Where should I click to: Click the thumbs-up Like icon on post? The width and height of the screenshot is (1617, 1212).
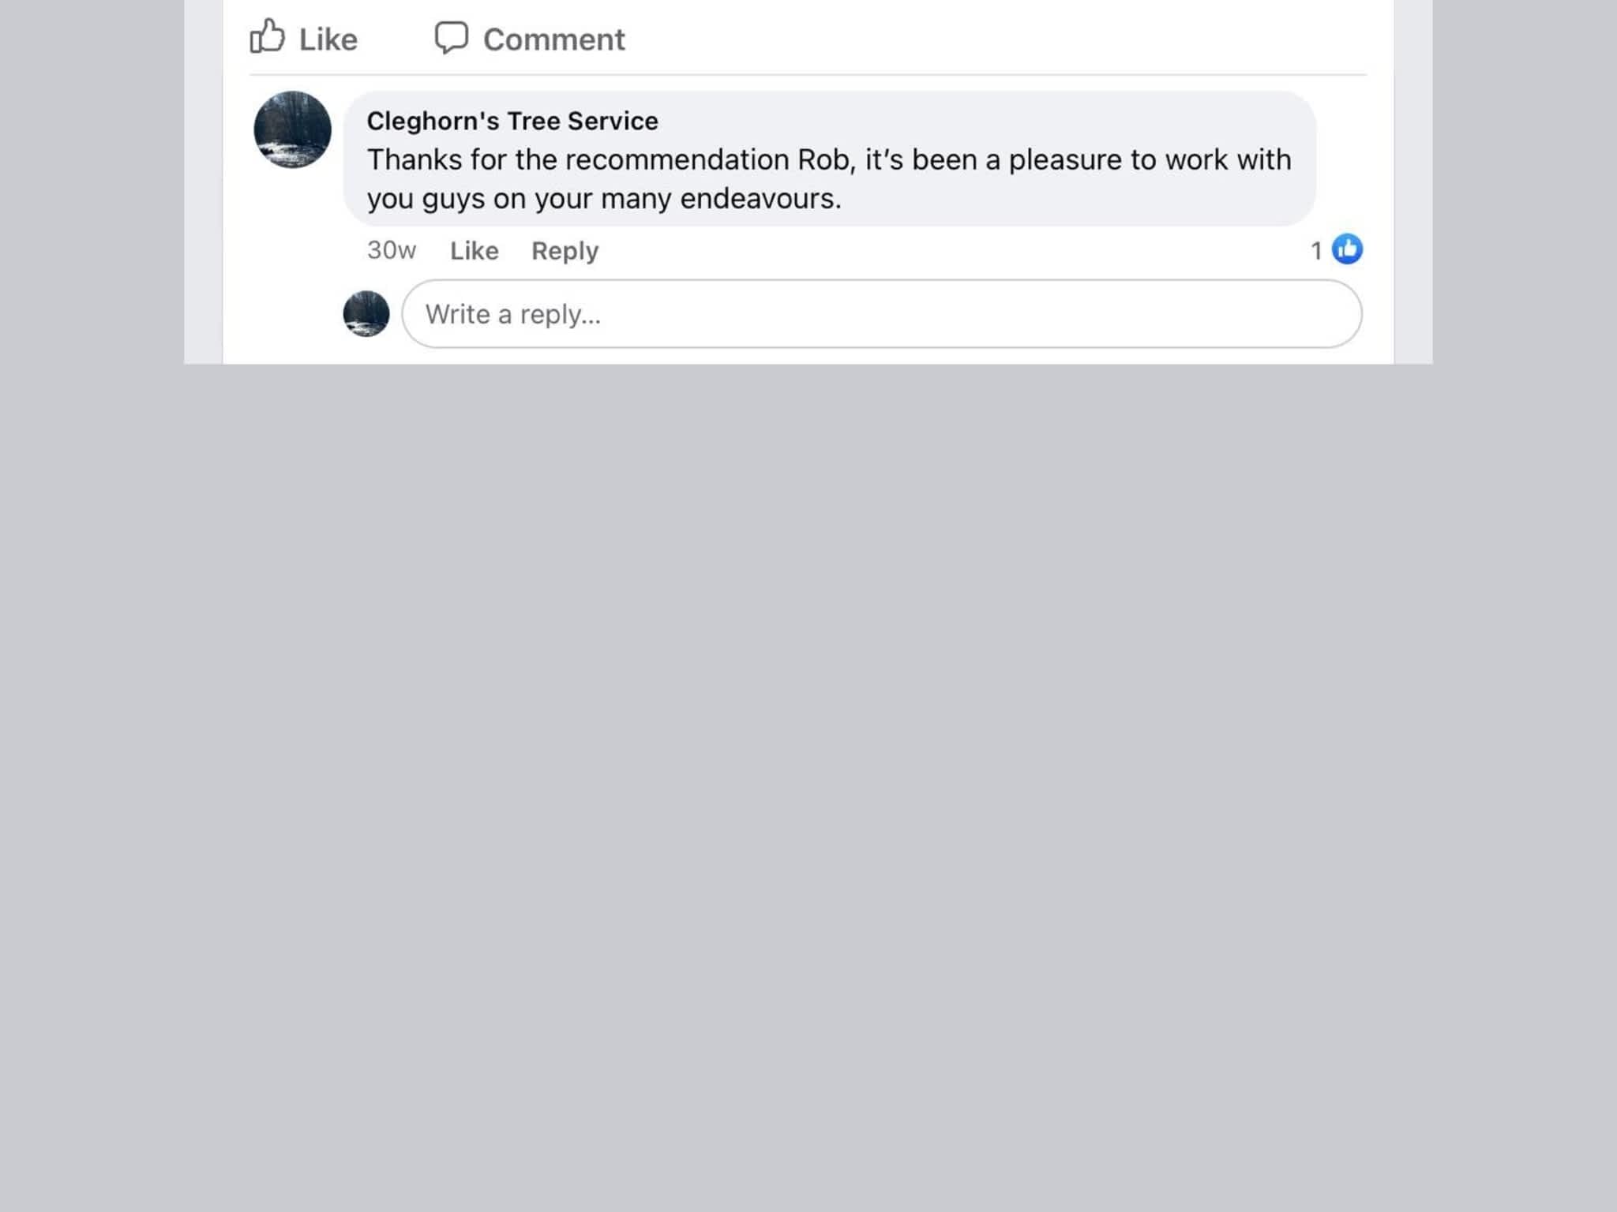267,36
